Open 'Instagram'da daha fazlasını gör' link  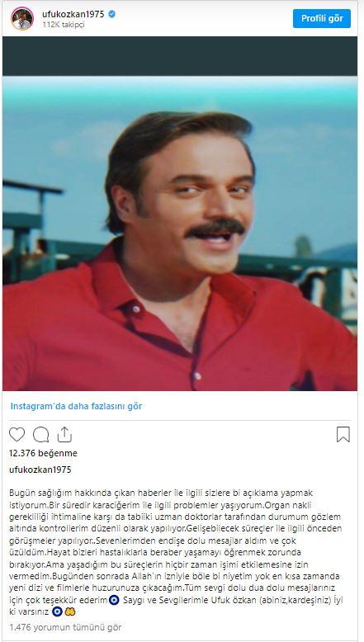(x=76, y=406)
